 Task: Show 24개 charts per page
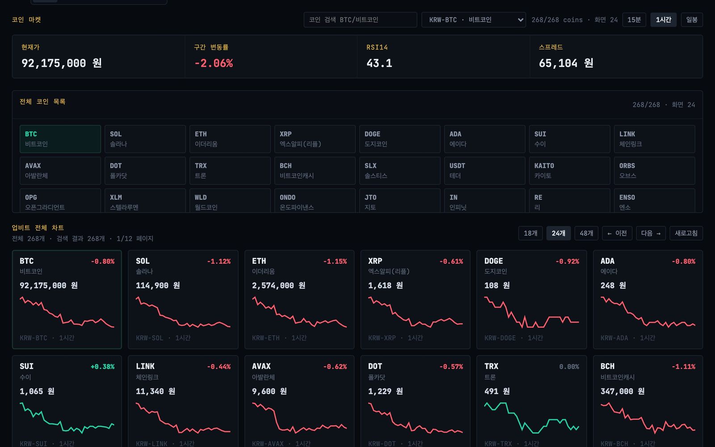click(558, 233)
